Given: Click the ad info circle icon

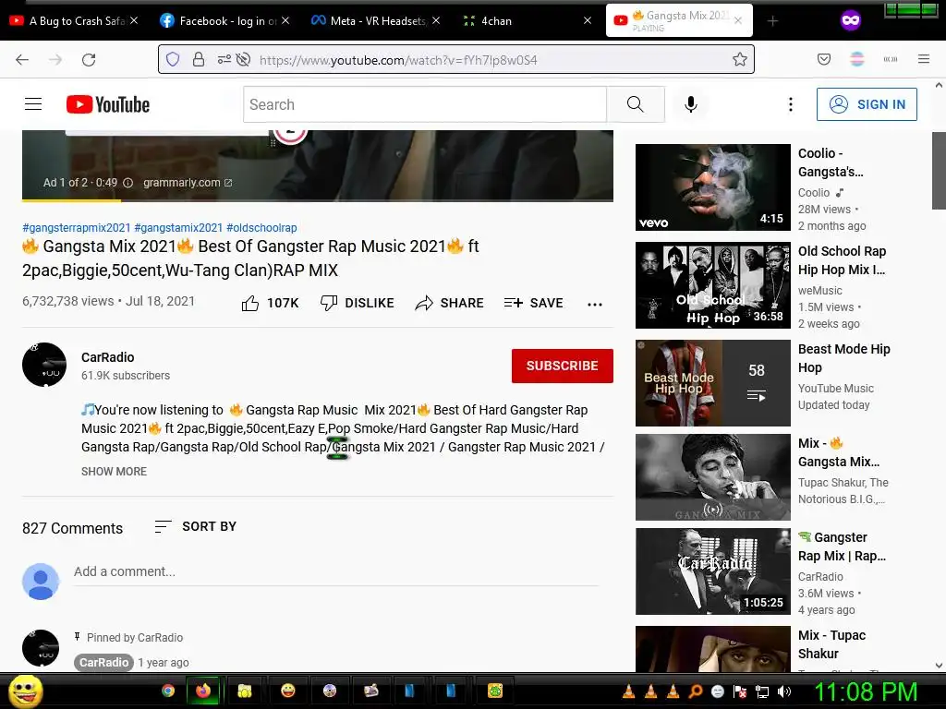Looking at the screenshot, I should 127,183.
